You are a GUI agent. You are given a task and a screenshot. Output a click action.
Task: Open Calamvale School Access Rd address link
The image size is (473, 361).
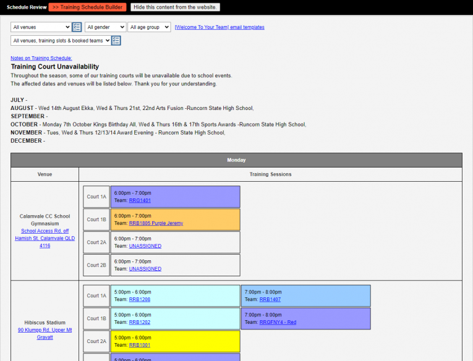coord(45,238)
